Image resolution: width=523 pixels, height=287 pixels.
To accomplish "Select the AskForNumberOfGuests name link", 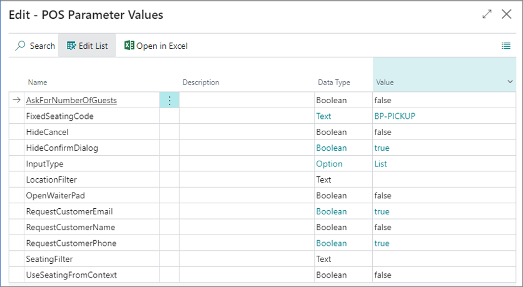I will click(71, 100).
